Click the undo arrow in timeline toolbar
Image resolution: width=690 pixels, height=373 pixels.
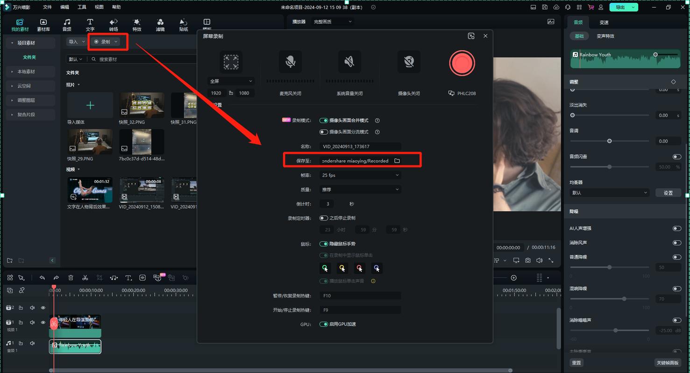click(42, 278)
